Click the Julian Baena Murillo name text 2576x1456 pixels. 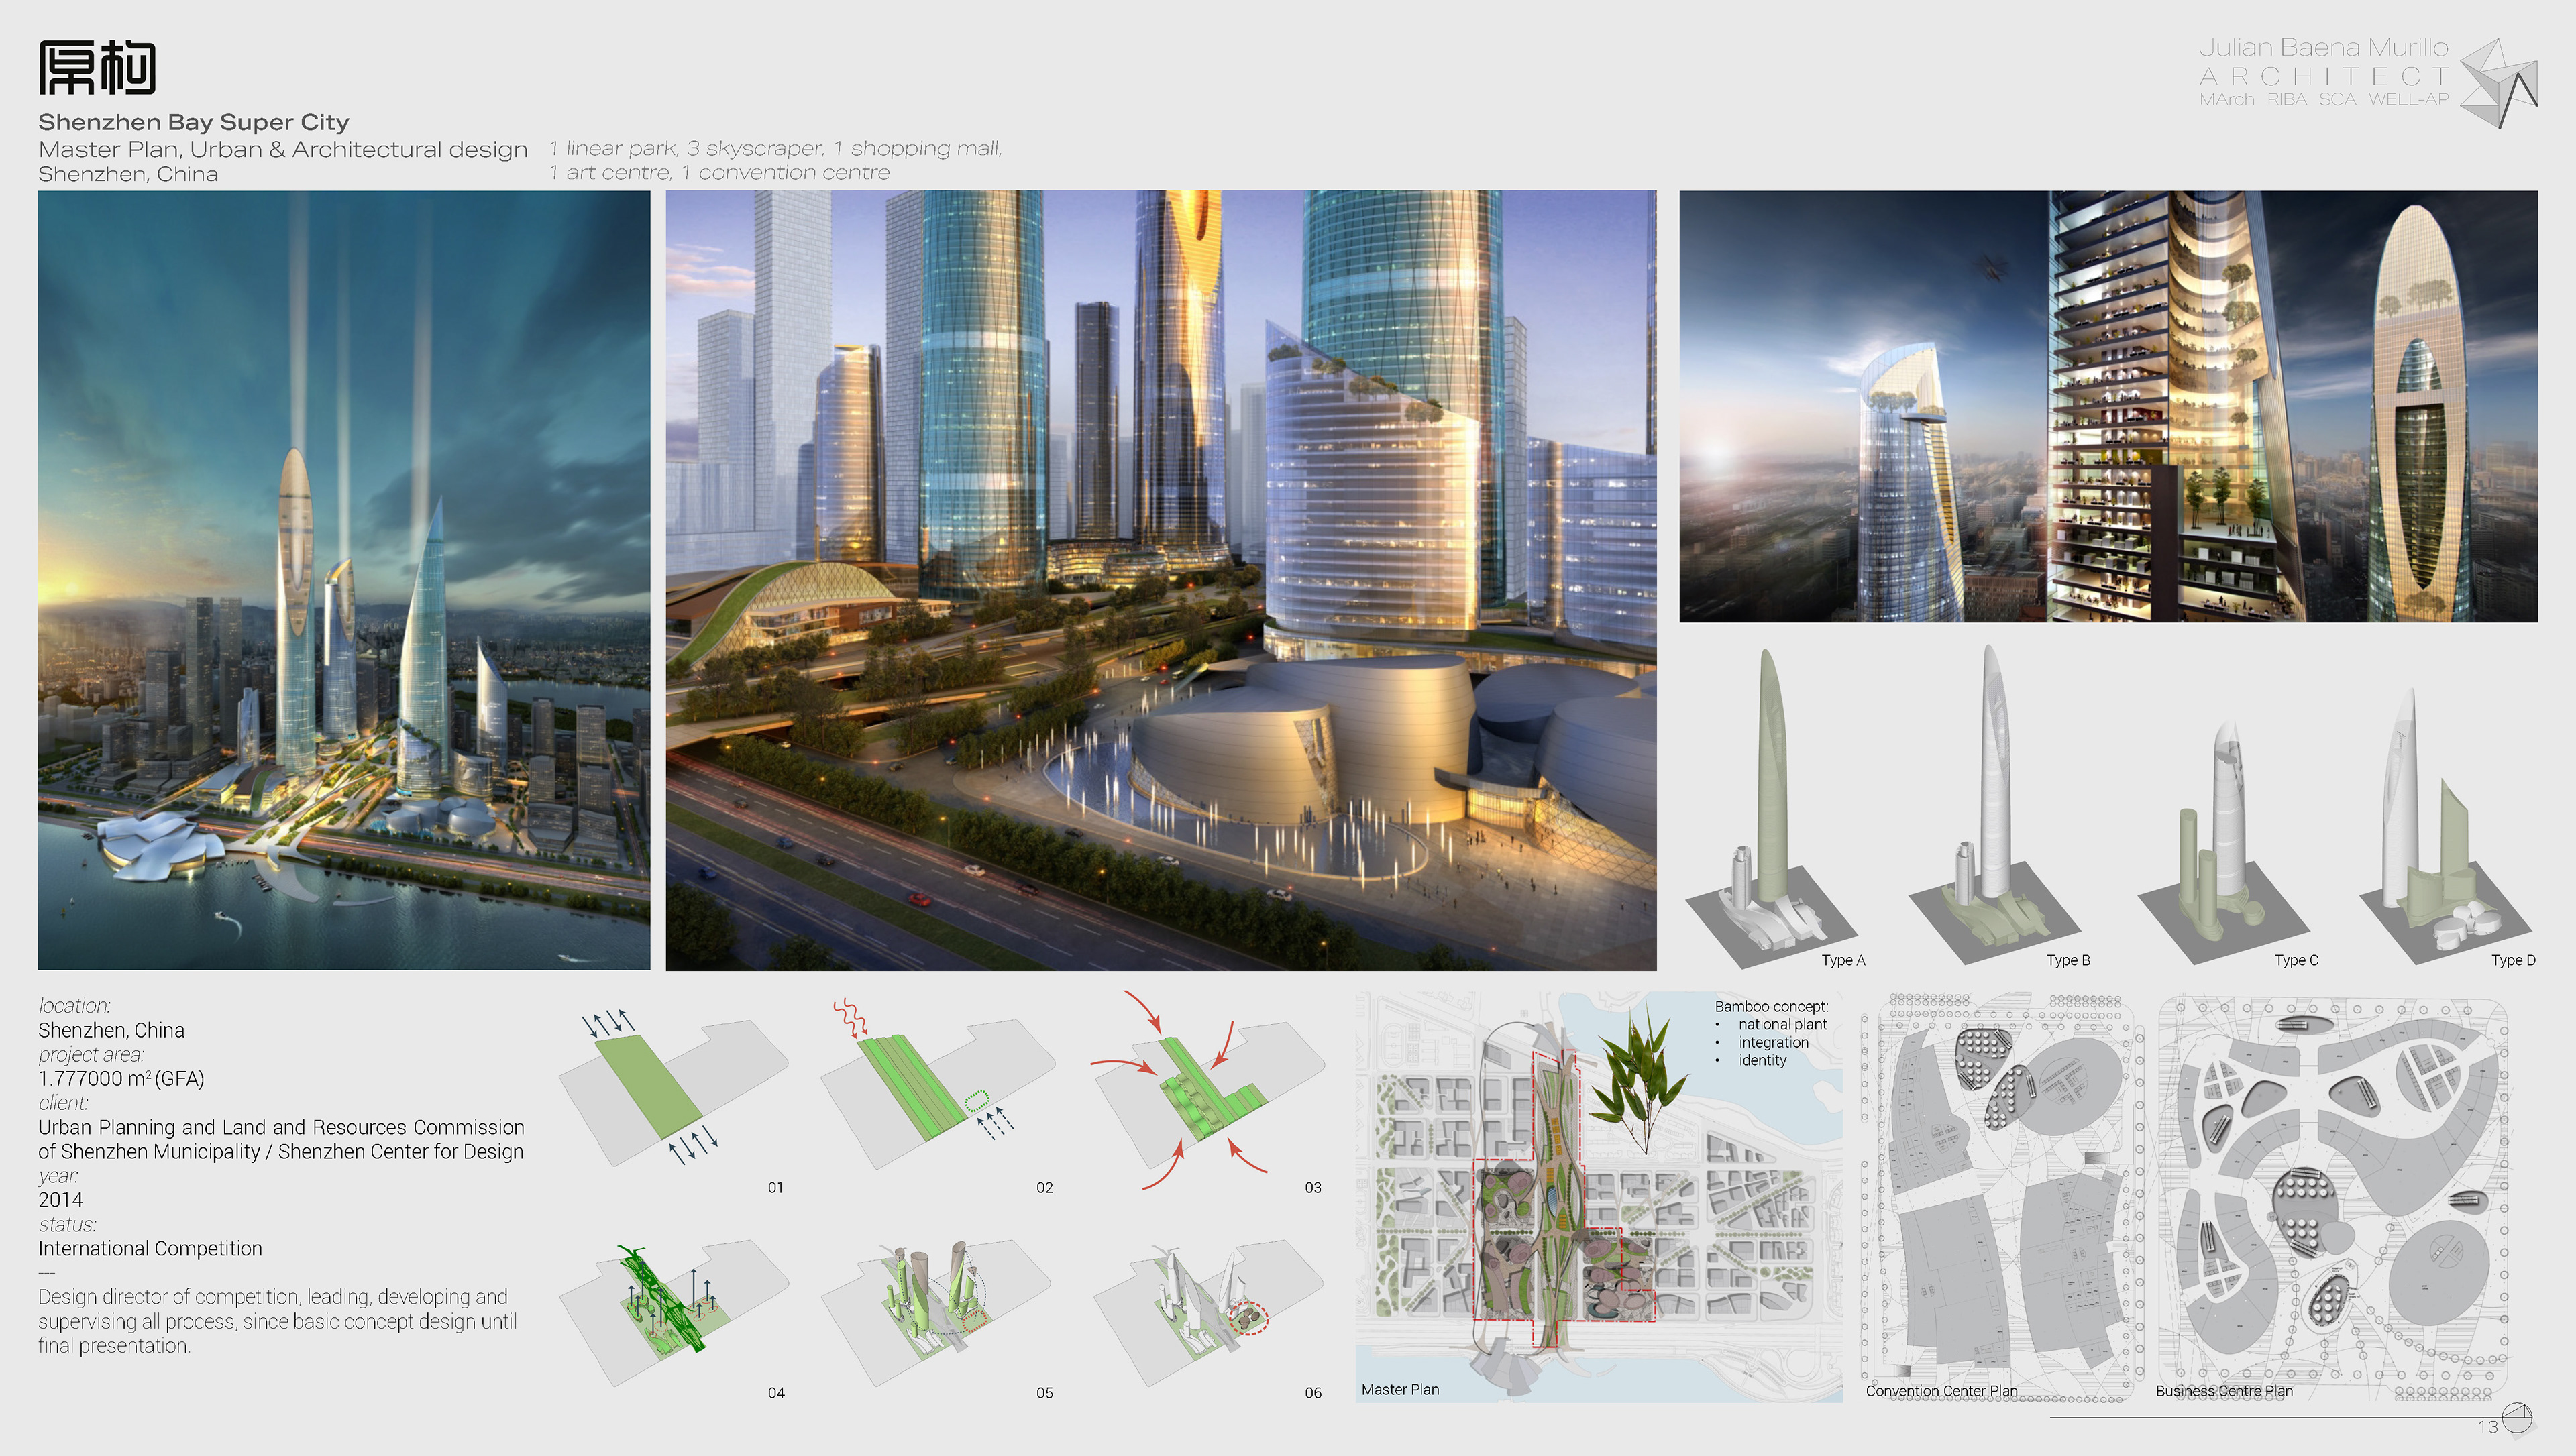point(2323,48)
